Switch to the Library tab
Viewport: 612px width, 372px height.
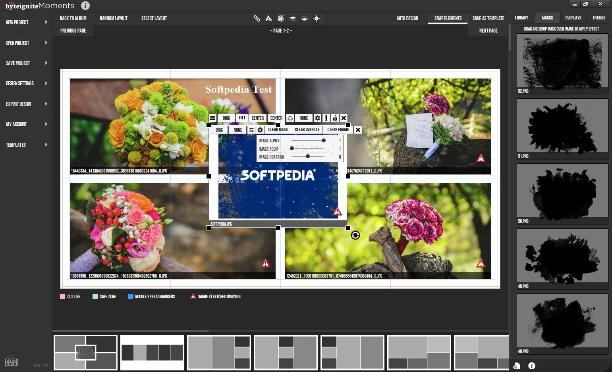521,18
